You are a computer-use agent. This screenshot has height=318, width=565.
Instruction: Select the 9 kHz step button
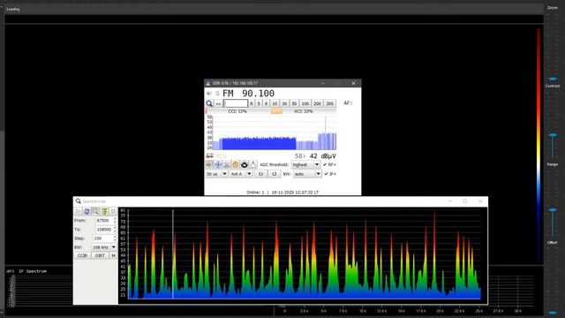point(266,103)
